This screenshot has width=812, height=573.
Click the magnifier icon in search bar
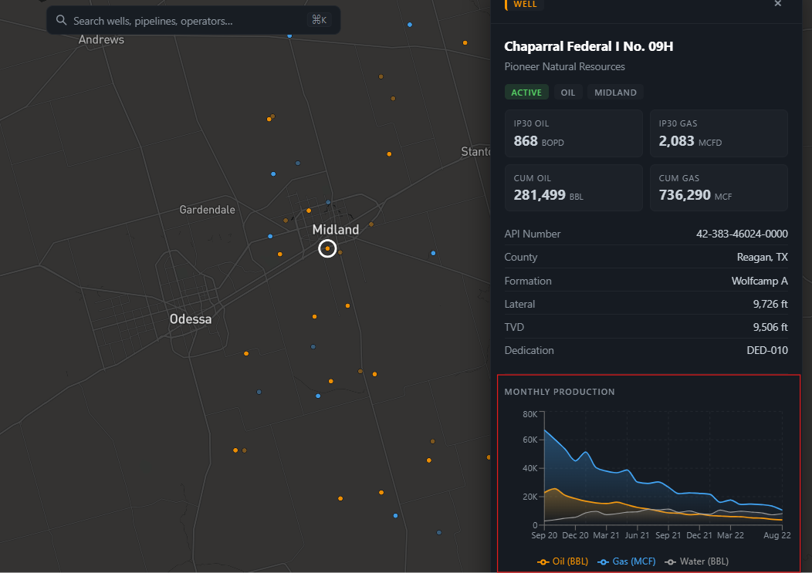(x=62, y=21)
